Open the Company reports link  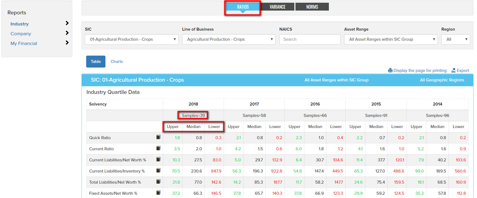21,34
